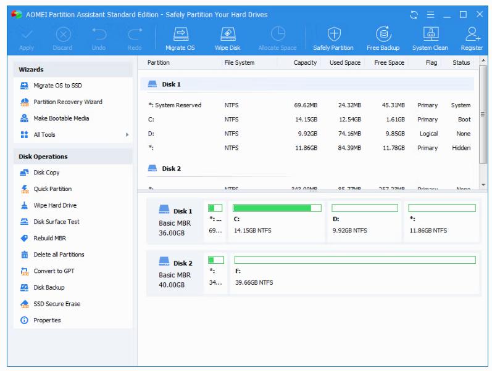Select Partition Recovery Wizard

click(67, 102)
